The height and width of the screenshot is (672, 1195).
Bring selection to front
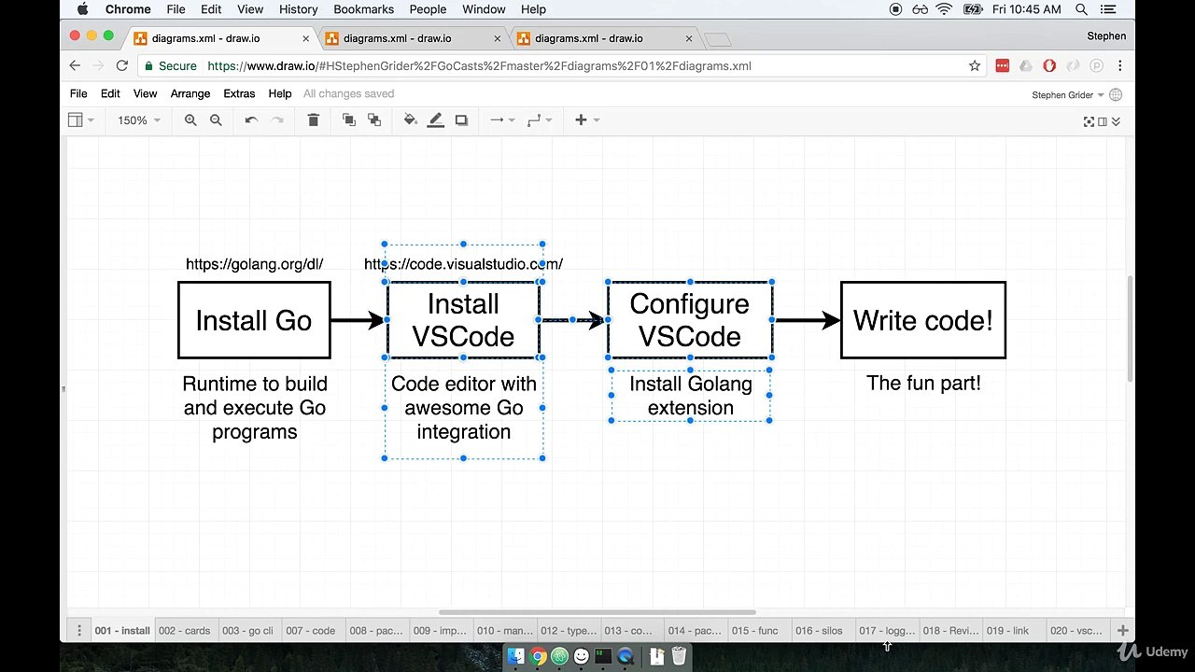(349, 120)
